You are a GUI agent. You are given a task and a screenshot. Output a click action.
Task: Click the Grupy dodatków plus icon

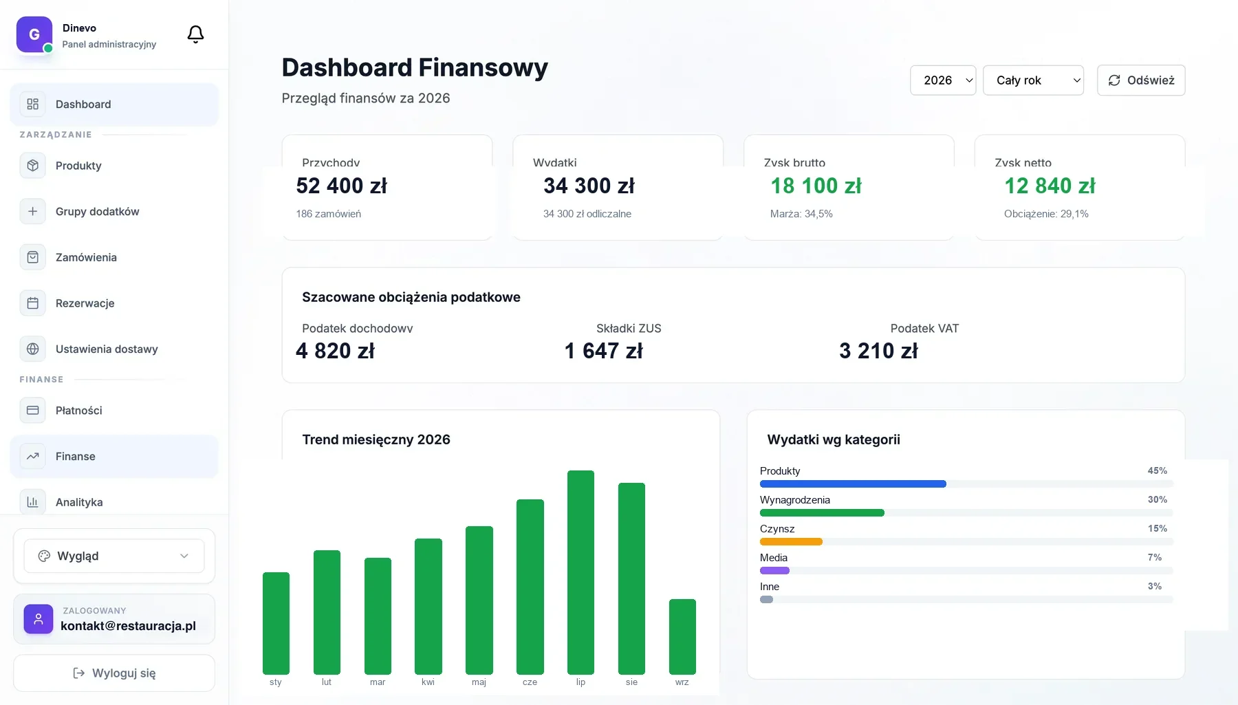pyautogui.click(x=32, y=211)
